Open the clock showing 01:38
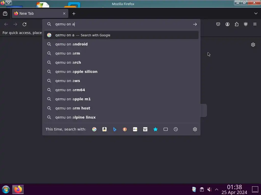The width and height of the screenshot is (261, 195). tap(234, 189)
